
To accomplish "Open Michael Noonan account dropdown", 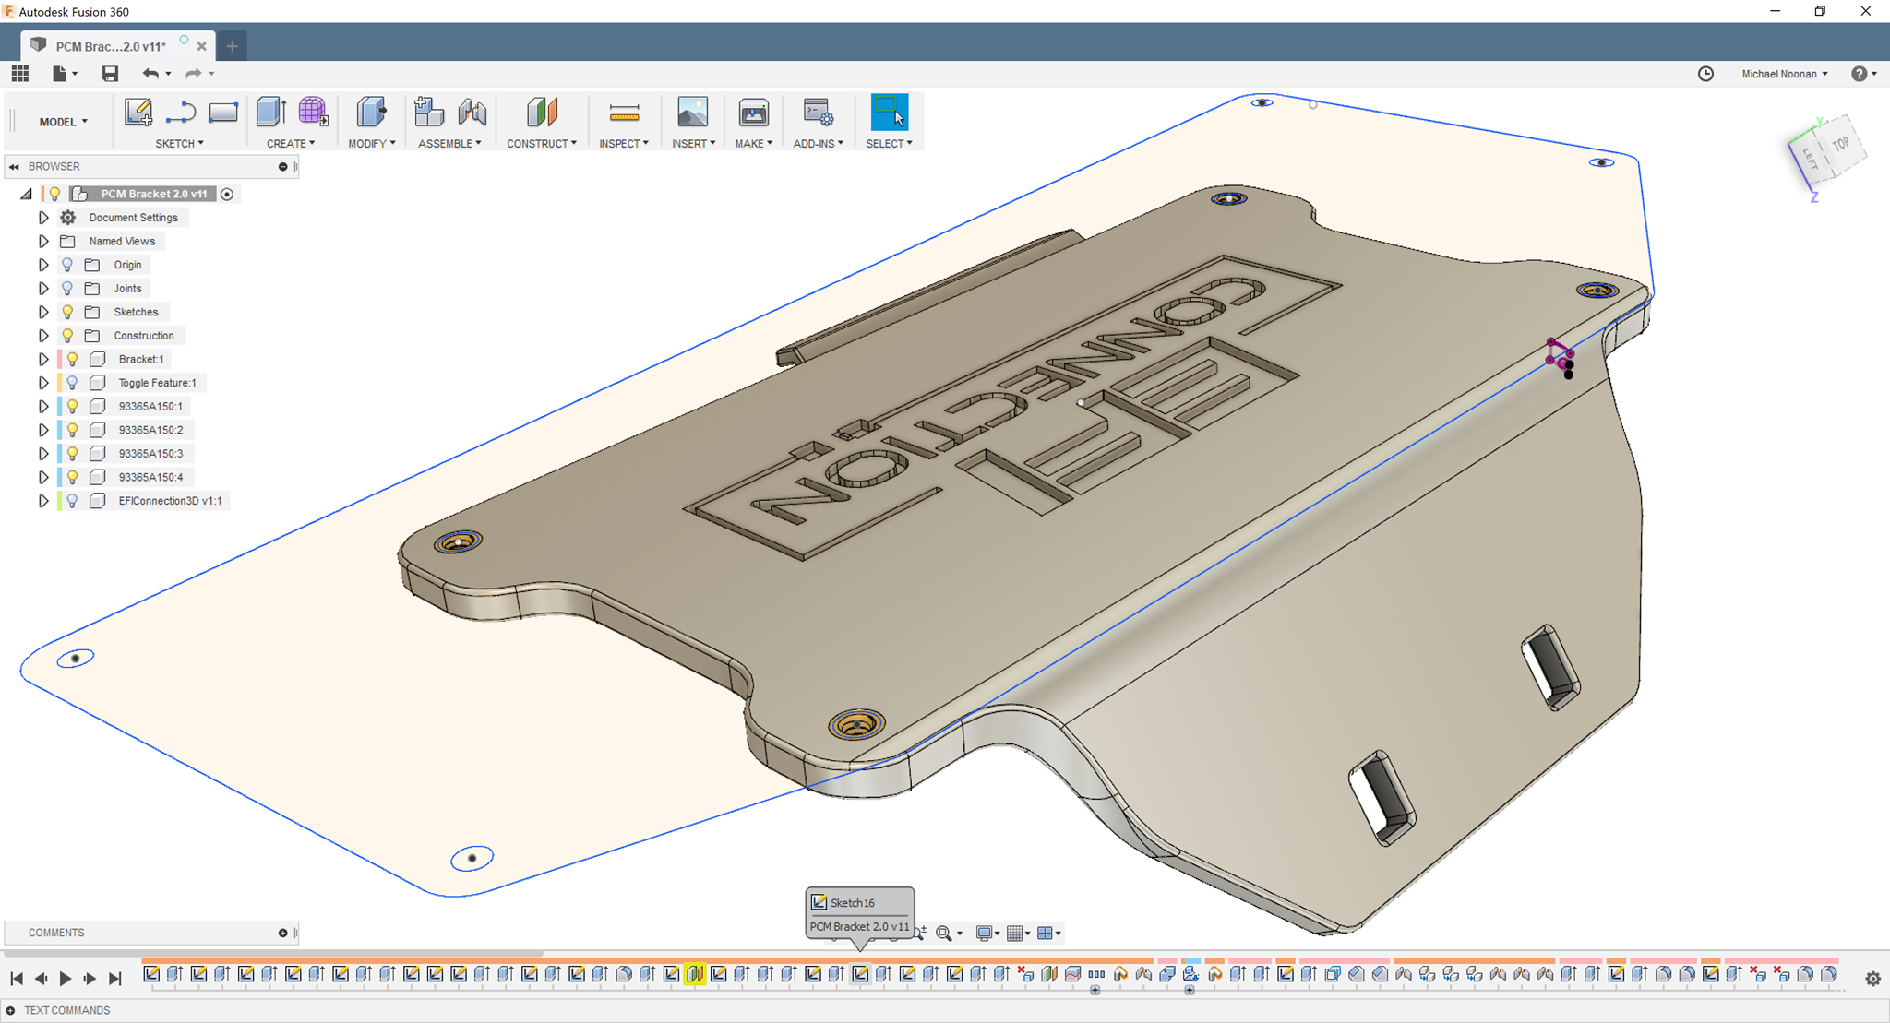I will (1784, 74).
